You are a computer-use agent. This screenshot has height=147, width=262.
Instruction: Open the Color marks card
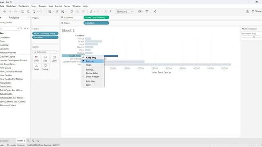pyautogui.click(x=36, y=59)
